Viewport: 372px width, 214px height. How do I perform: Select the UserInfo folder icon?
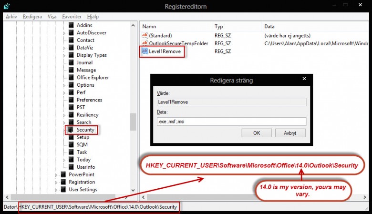click(71, 167)
